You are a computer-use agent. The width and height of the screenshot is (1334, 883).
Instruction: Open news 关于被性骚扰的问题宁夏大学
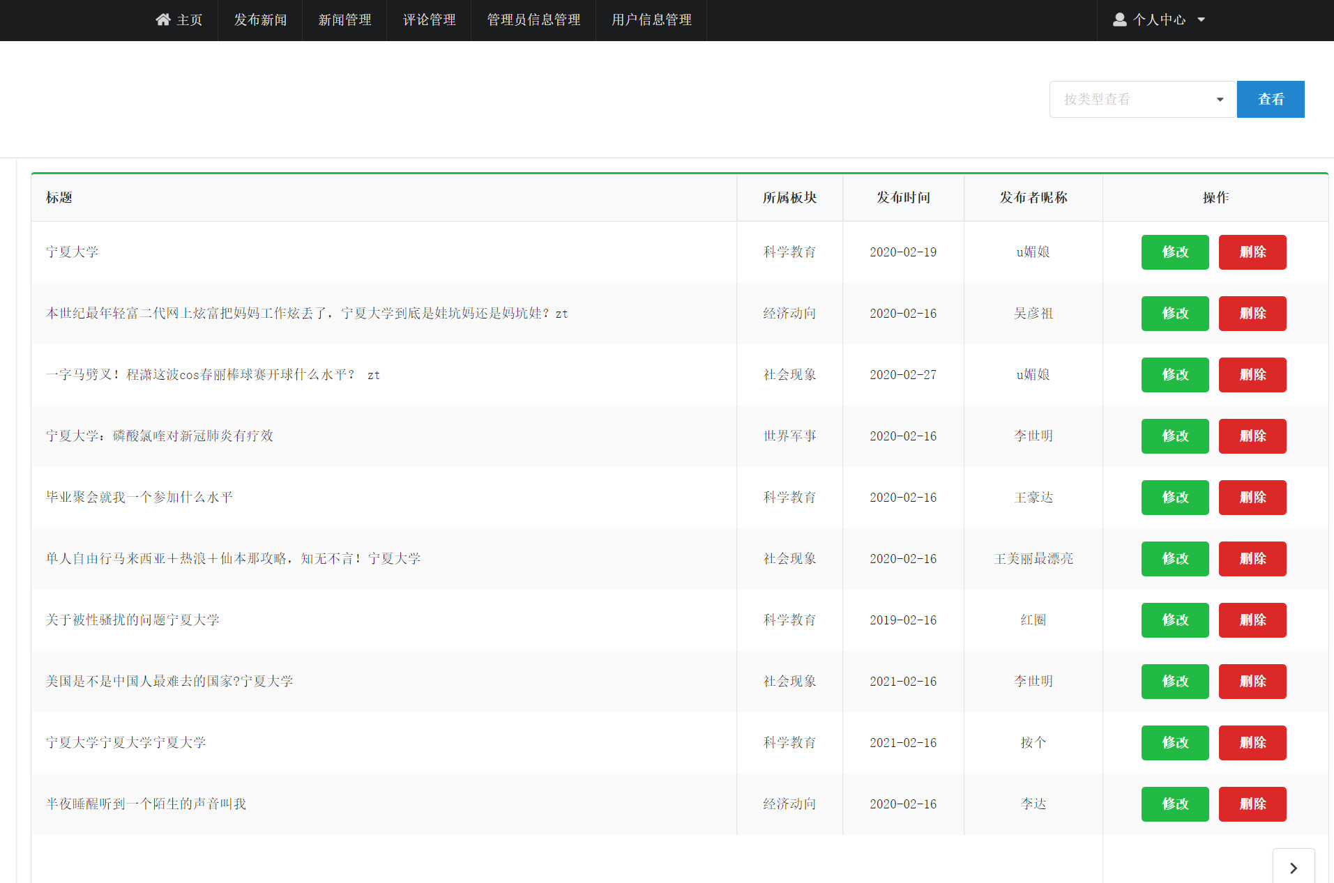pyautogui.click(x=132, y=620)
